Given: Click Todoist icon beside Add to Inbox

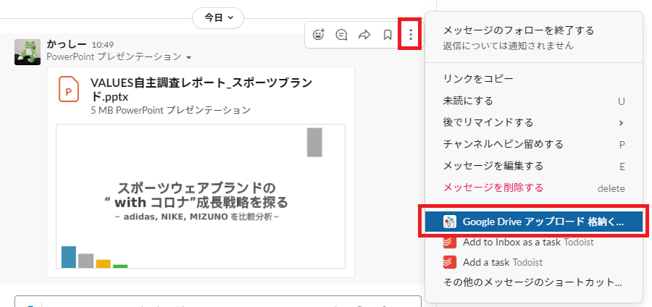Looking at the screenshot, I should click(449, 242).
